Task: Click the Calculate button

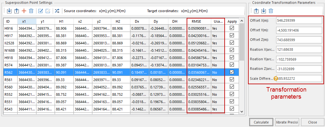Action: (x=261, y=122)
